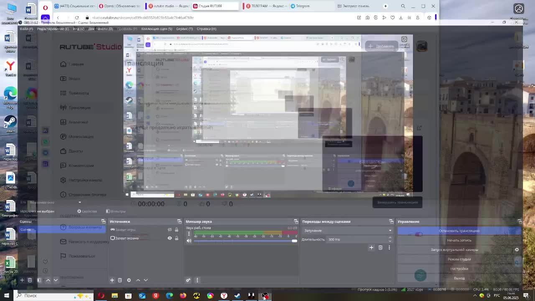Open the Затухание transition dropdown
Screen dimensions: 535x301
coord(347,230)
